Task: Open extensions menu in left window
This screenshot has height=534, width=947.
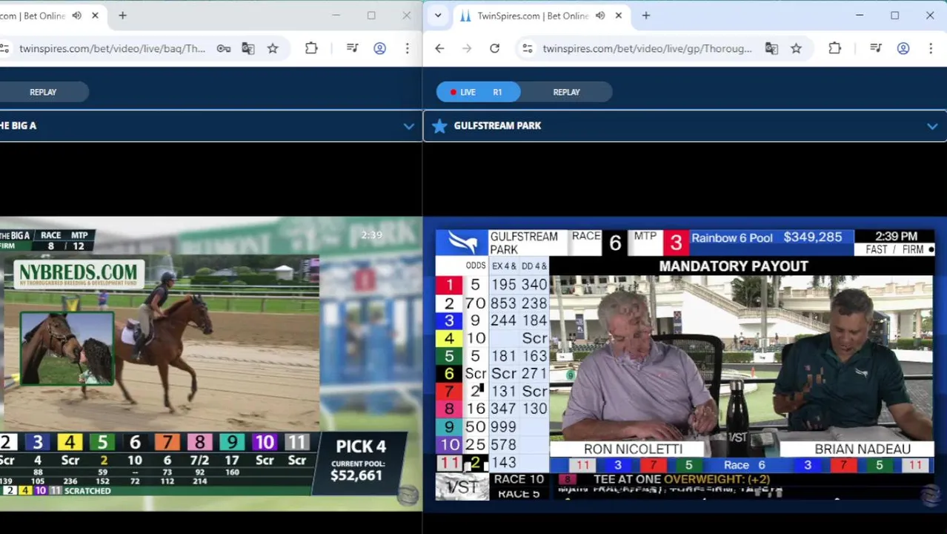Action: click(x=311, y=48)
